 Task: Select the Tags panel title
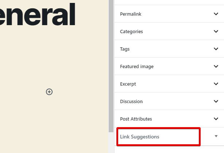coord(125,49)
